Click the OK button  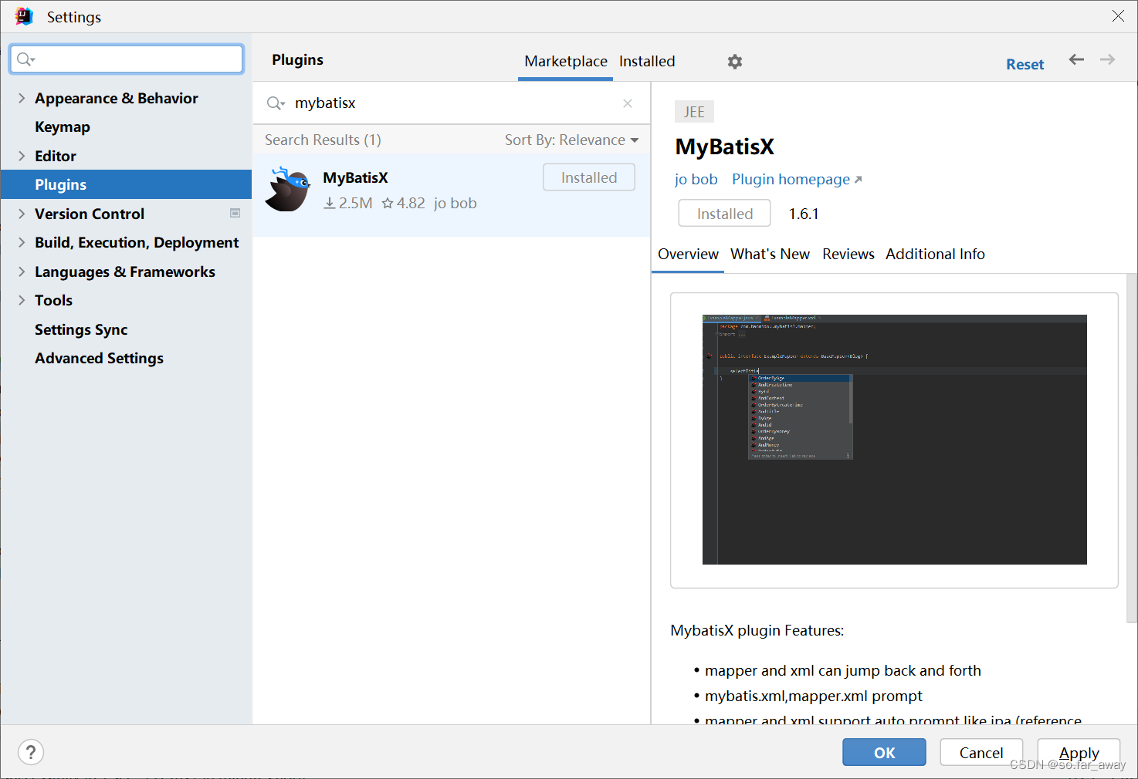(884, 752)
